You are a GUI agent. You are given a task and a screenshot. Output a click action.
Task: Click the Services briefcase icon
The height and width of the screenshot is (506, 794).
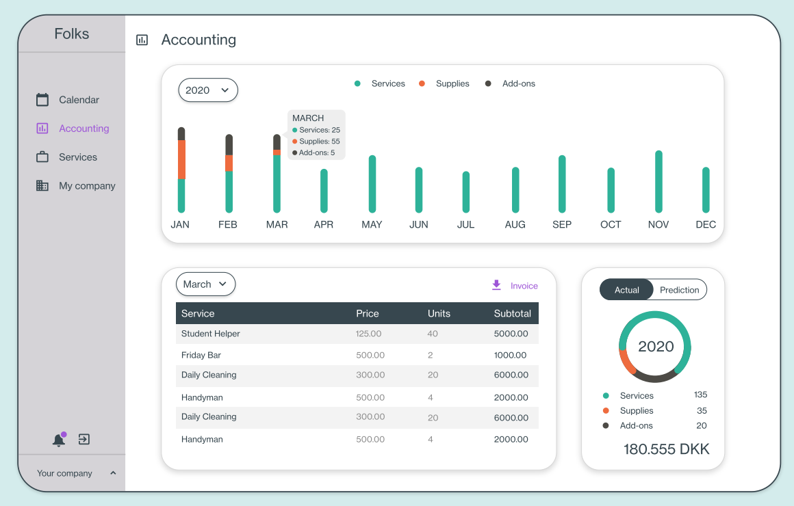pos(42,157)
